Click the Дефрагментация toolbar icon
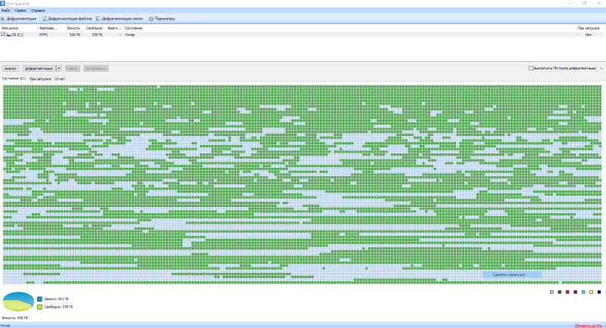Viewport: 606px width, 328px height. click(3, 18)
